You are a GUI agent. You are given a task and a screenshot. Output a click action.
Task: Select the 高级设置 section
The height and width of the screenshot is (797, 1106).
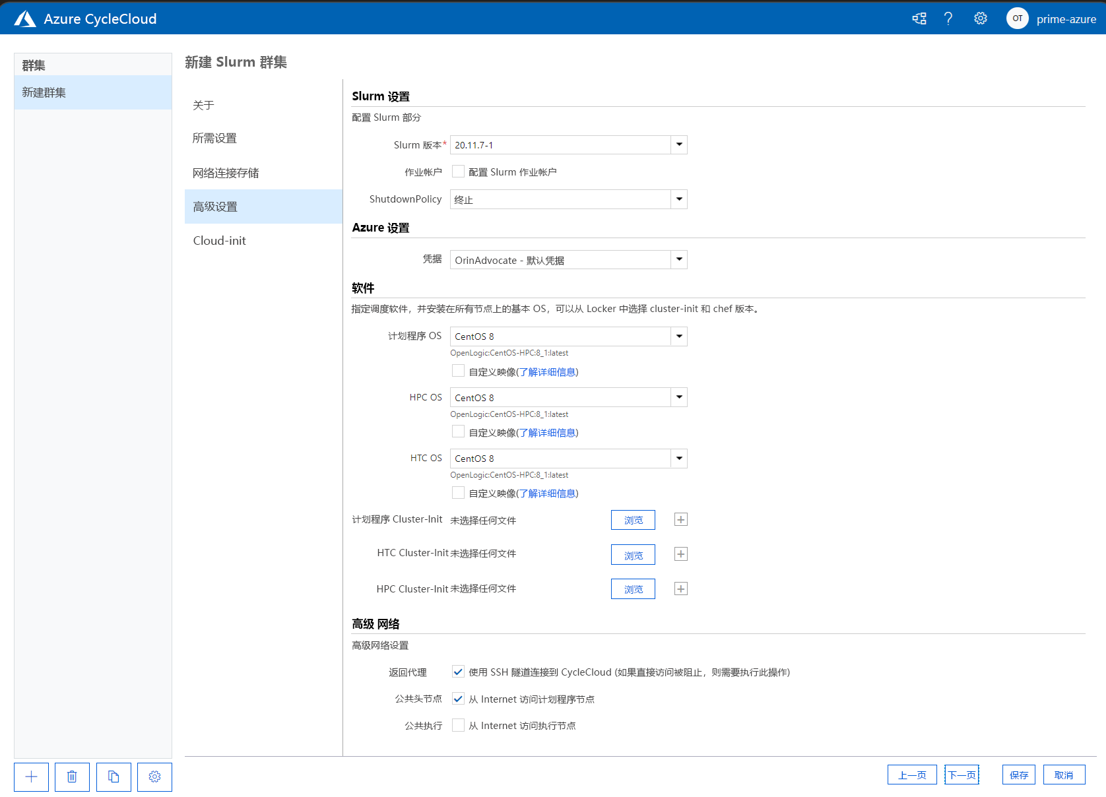point(263,207)
